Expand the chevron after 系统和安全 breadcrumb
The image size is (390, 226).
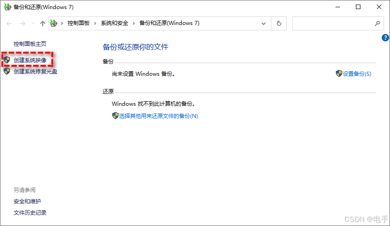coord(135,23)
